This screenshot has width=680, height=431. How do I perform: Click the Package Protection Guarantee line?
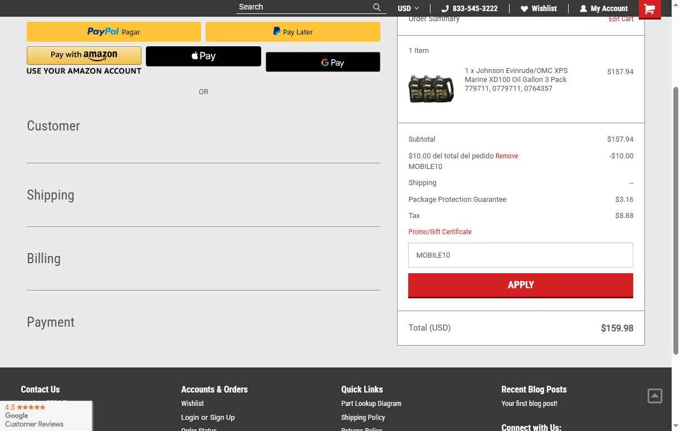[x=521, y=200]
